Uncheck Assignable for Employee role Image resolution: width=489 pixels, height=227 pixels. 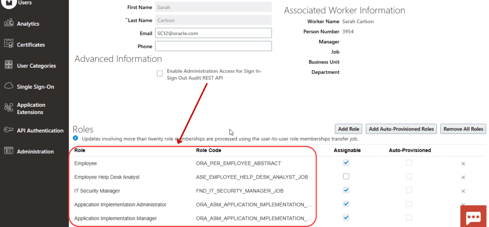point(346,163)
